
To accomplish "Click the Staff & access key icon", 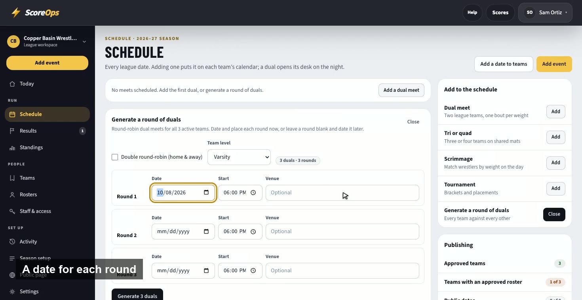I will [x=12, y=211].
